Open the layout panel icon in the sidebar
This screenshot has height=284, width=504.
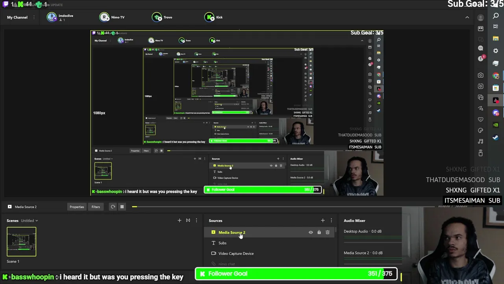[x=480, y=28]
